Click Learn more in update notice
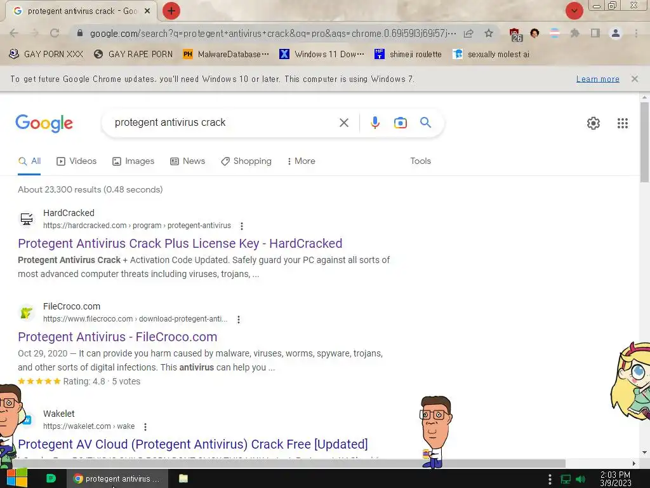Image resolution: width=650 pixels, height=488 pixels. pyautogui.click(x=598, y=79)
